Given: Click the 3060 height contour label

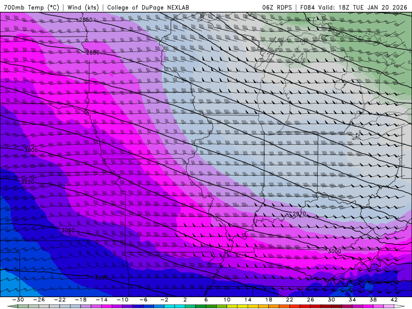Looking at the screenshot, I should pyautogui.click(x=68, y=230).
